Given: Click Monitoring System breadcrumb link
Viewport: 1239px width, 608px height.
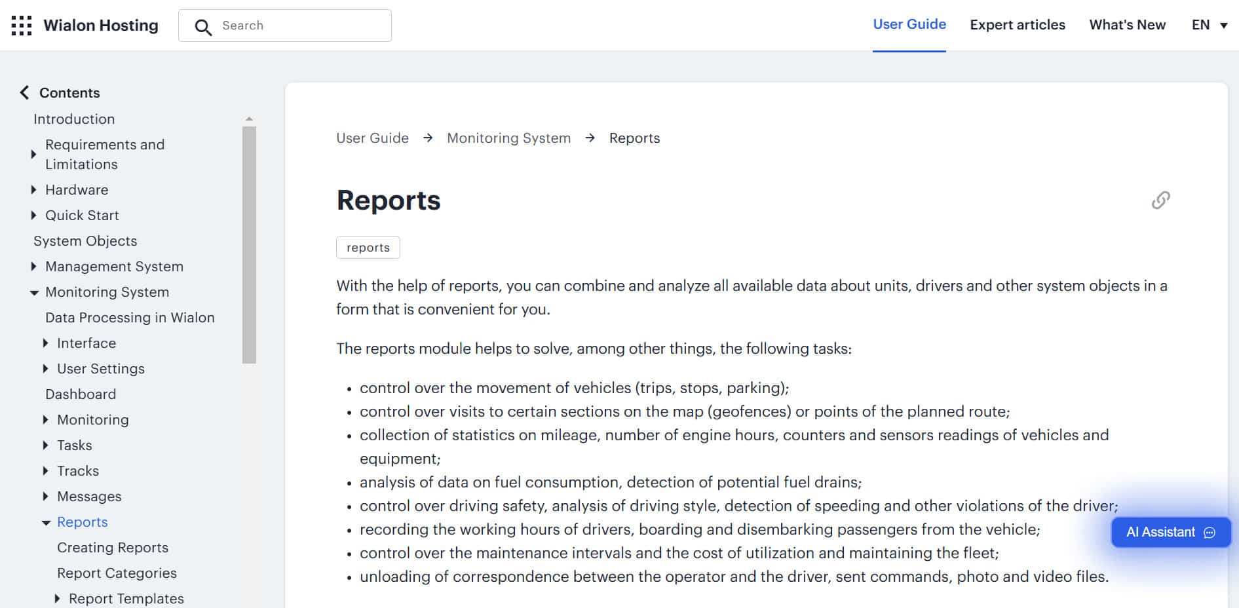Looking at the screenshot, I should tap(508, 138).
